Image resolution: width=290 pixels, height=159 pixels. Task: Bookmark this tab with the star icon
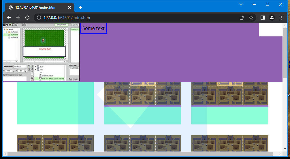(x=251, y=18)
